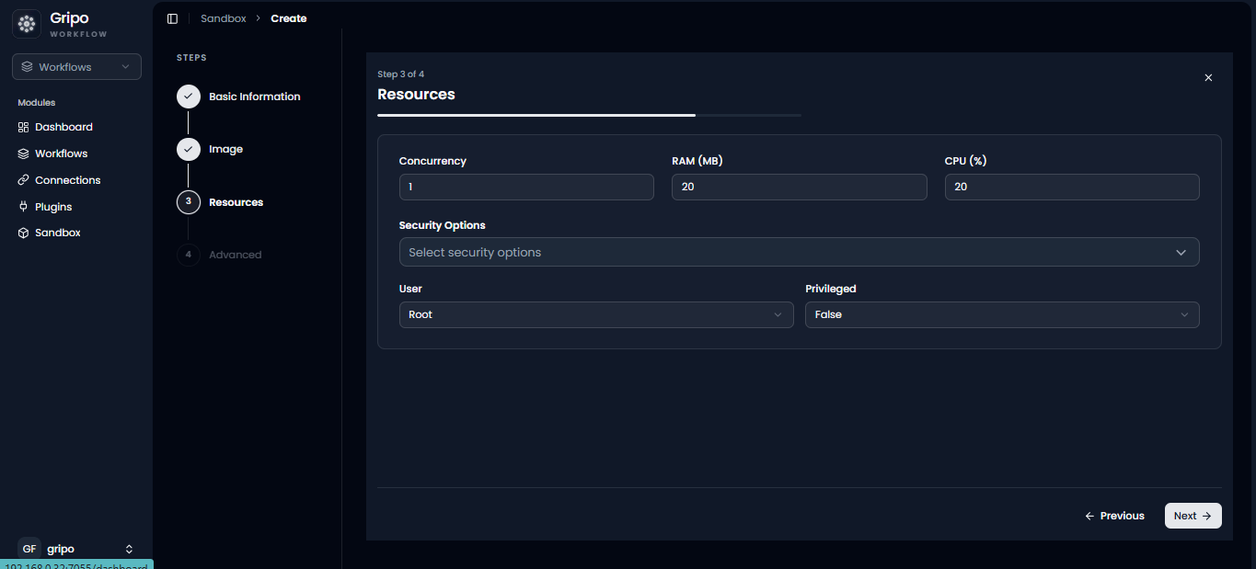This screenshot has width=1256, height=569.
Task: Open the Privileged dropdown showing False
Action: [x=1002, y=314]
